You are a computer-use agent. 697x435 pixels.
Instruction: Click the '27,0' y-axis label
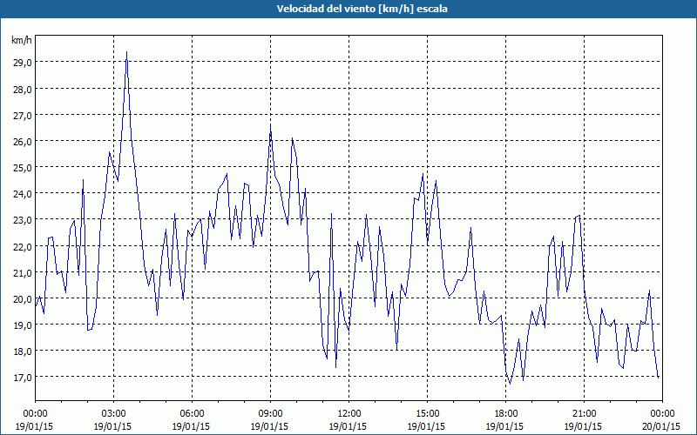(x=23, y=115)
